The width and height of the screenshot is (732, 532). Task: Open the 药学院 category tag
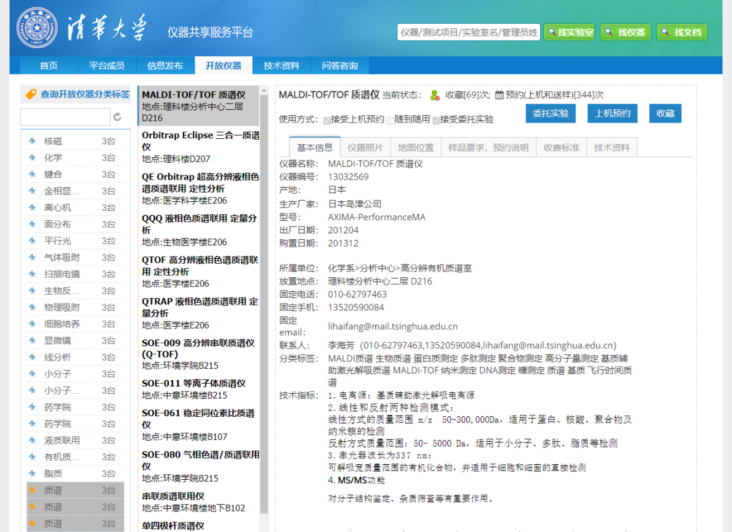58,407
